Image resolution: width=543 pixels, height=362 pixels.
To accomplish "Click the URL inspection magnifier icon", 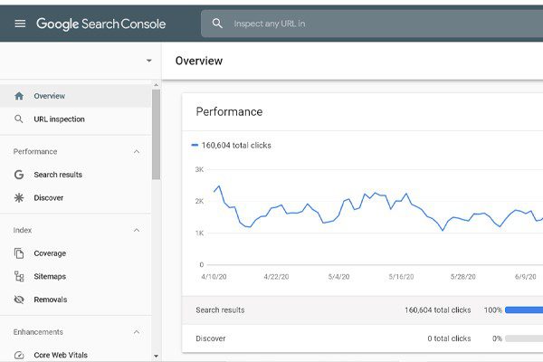I will tap(19, 119).
